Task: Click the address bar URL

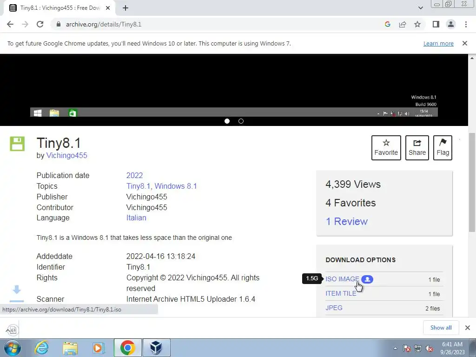Action: click(104, 24)
